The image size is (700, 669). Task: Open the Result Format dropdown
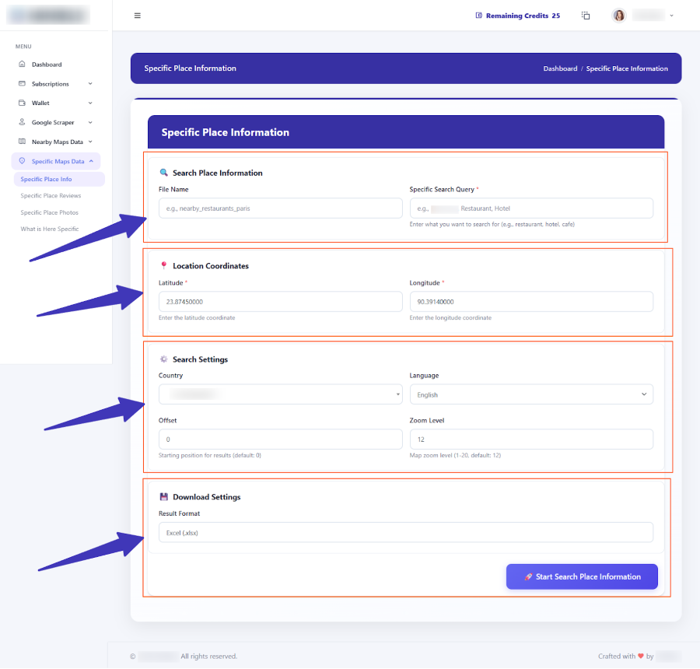[405, 532]
